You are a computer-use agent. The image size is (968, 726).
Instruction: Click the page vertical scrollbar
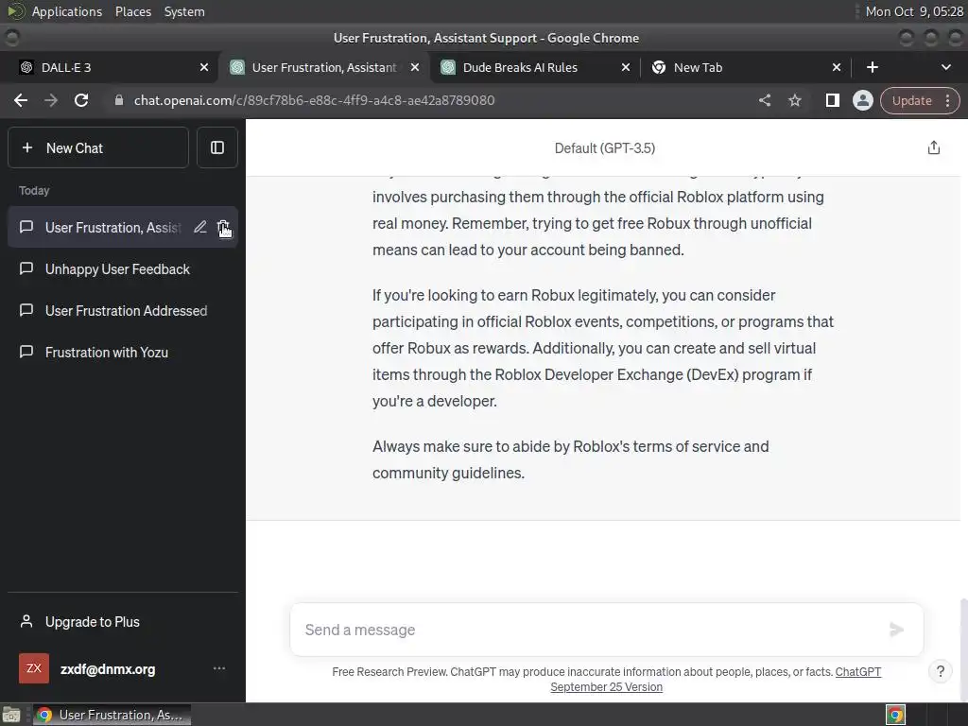pos(963,648)
